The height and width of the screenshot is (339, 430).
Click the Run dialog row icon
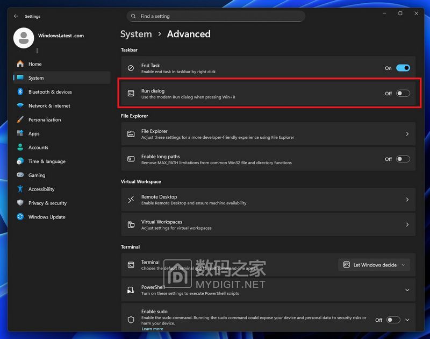(x=131, y=93)
